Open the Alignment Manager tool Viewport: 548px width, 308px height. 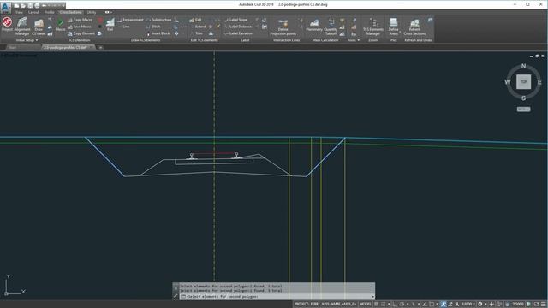click(22, 27)
